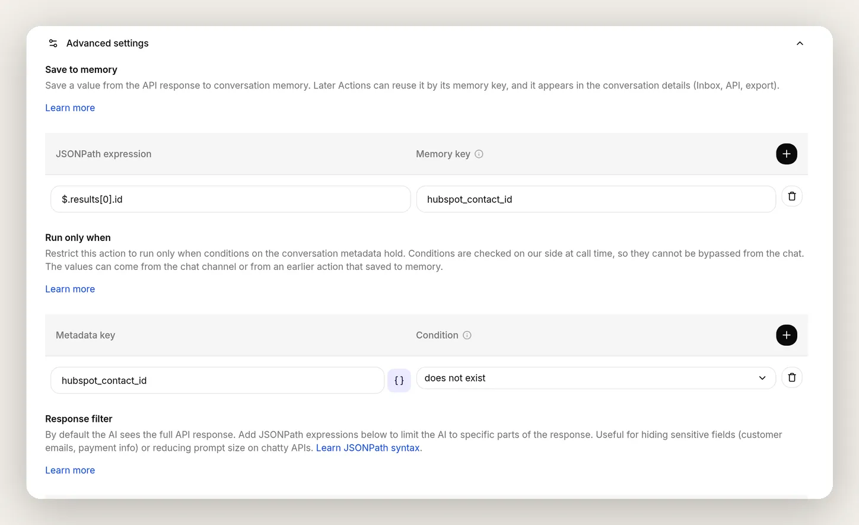This screenshot has height=525, width=859.
Task: Follow the Learn JSONPath syntax link
Action: tap(368, 448)
